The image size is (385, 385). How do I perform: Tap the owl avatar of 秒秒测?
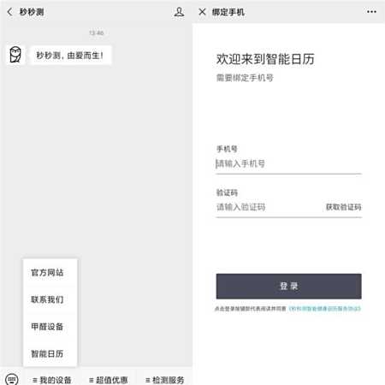(x=15, y=55)
